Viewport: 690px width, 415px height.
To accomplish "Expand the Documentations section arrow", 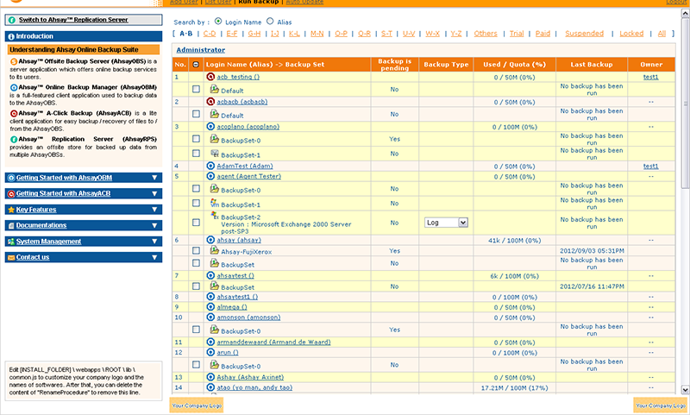I will click(154, 225).
